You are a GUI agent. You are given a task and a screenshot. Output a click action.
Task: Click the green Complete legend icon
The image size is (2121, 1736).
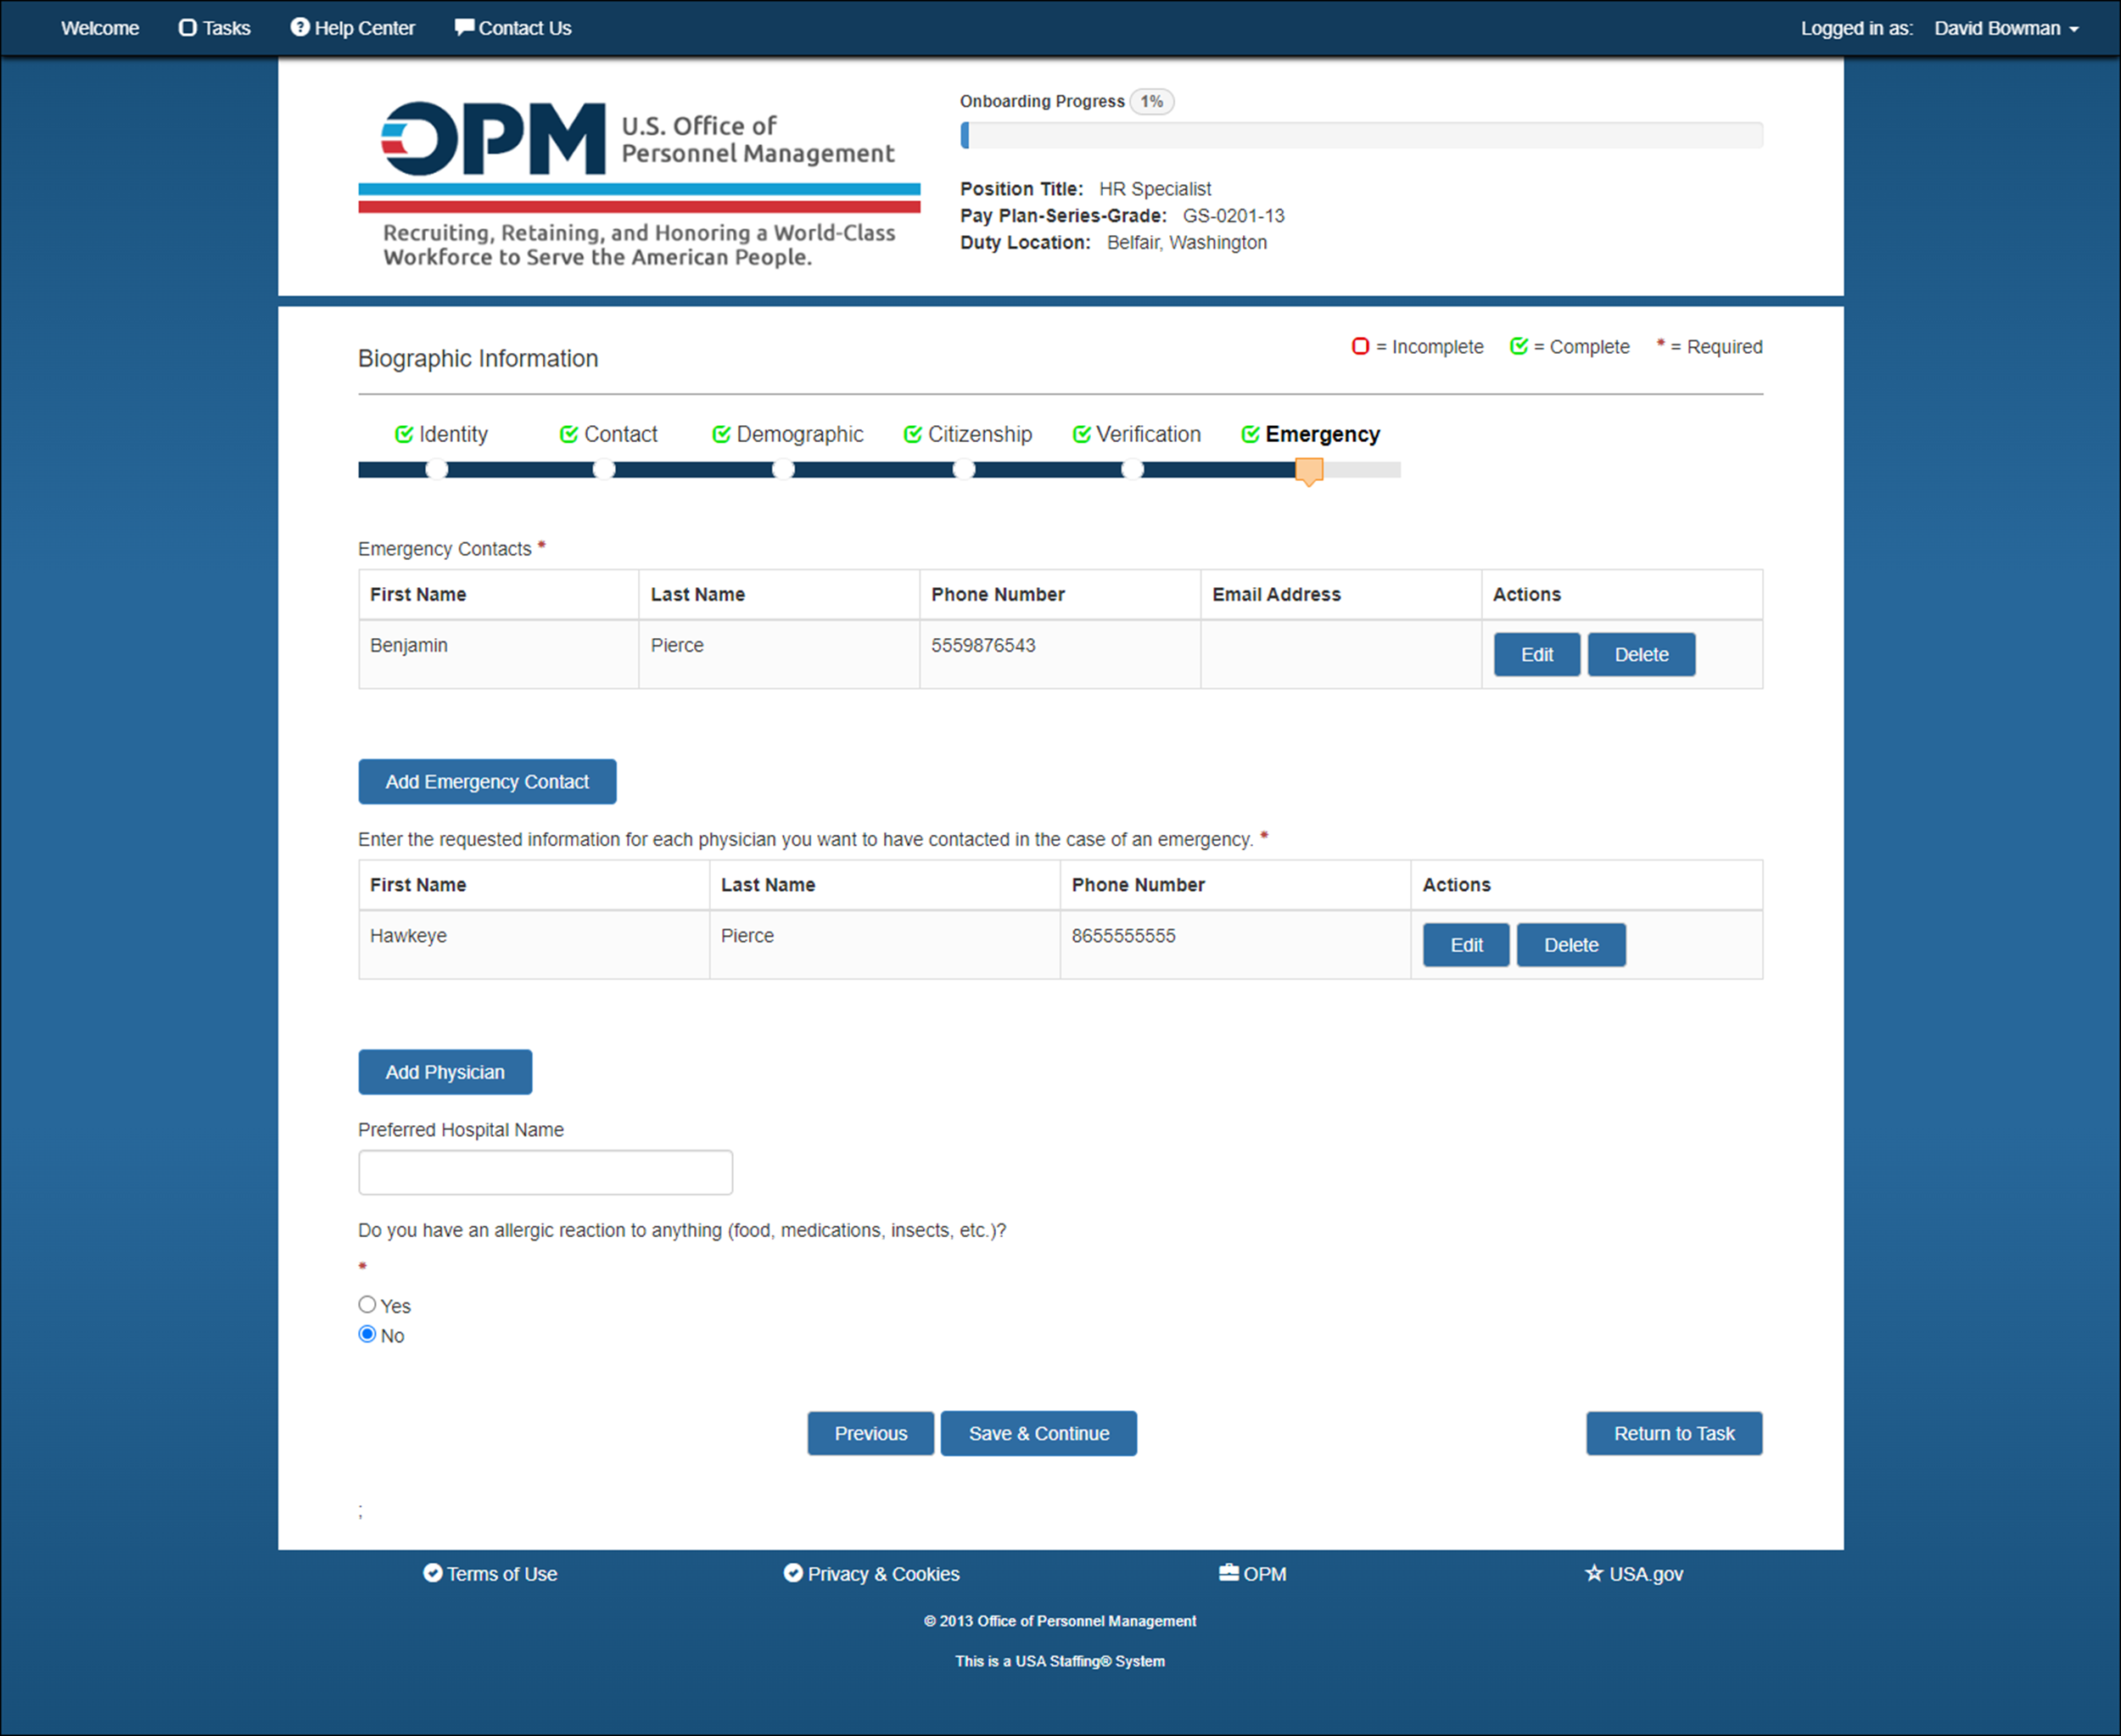1519,346
